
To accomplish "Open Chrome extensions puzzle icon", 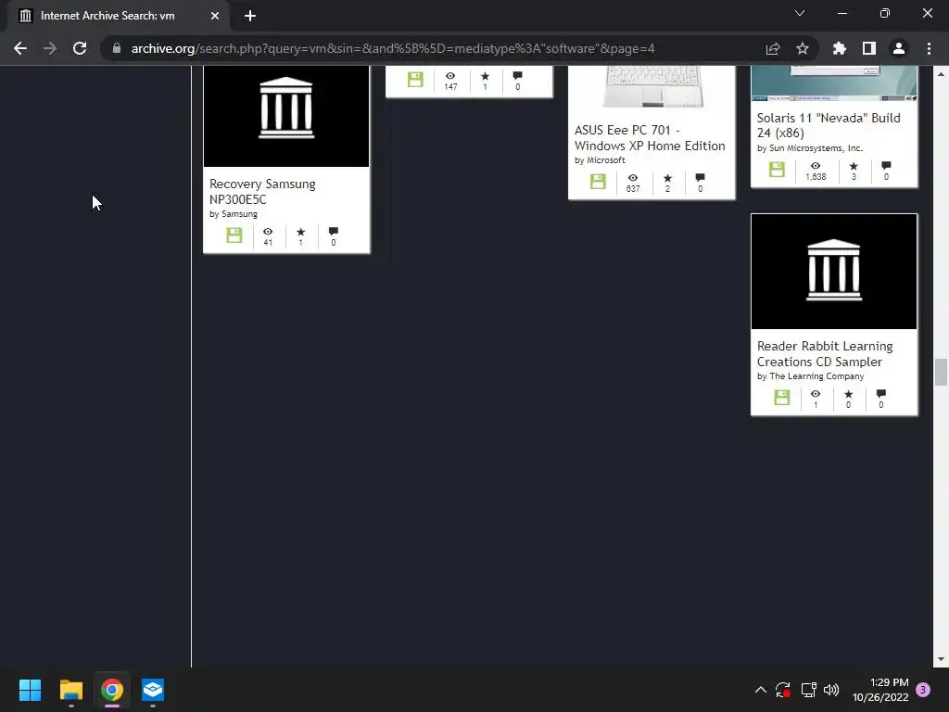I will tap(839, 48).
